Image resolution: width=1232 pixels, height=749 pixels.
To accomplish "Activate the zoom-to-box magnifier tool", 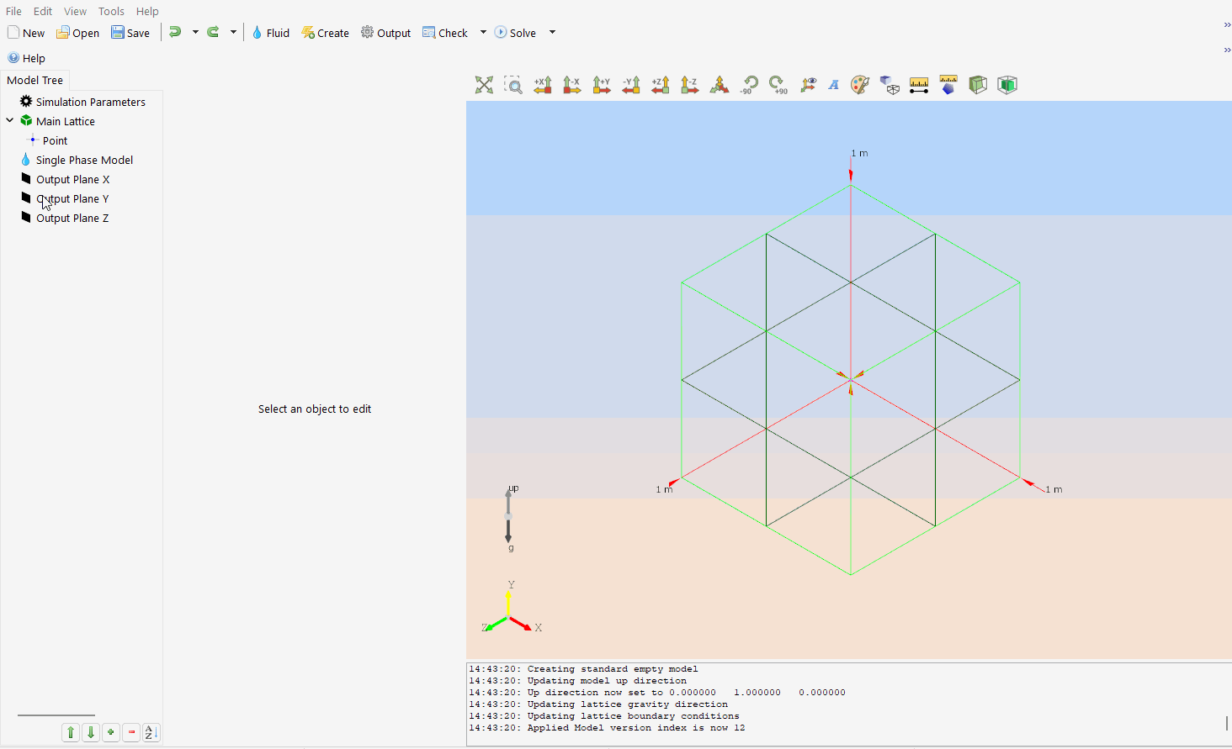I will (513, 85).
